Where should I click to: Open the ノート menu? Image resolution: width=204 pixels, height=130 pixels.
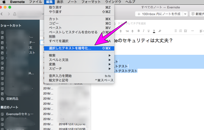(x=72, y=2)
